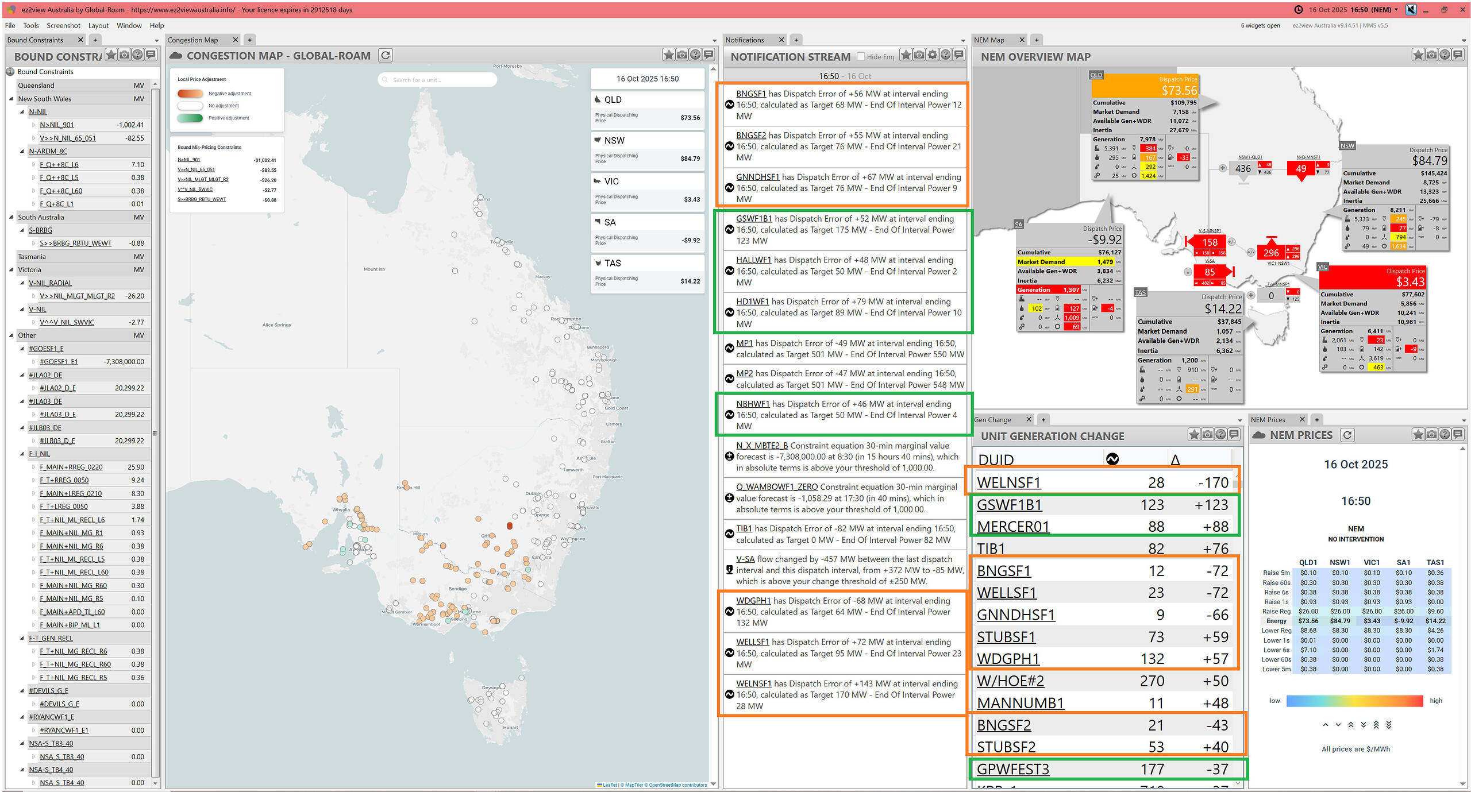Click the GSWF1B1 link in notification stream
Viewport: 1471px width, 792px height.
[754, 219]
